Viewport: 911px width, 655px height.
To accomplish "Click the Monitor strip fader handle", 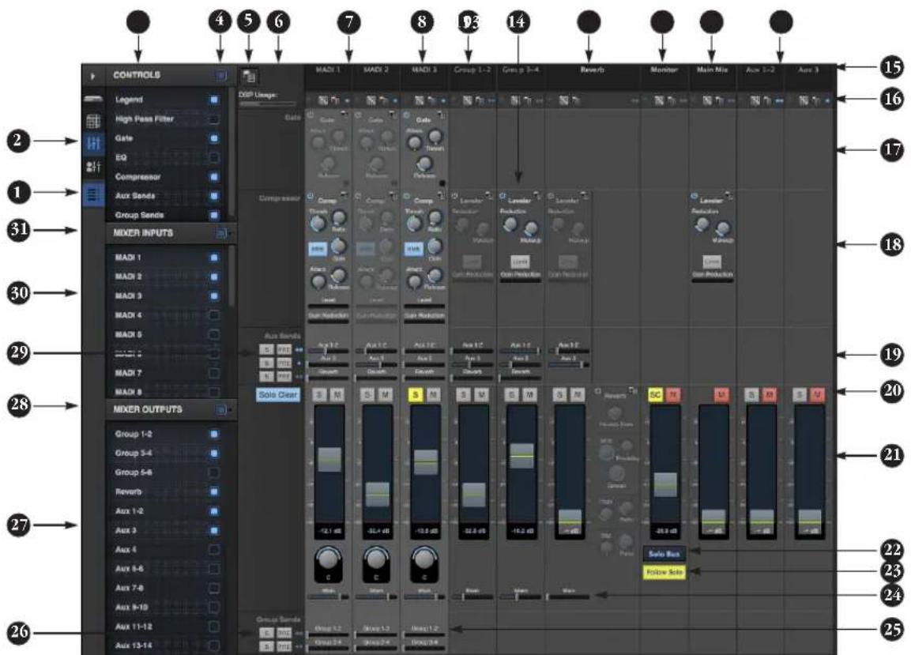I will coord(665,484).
